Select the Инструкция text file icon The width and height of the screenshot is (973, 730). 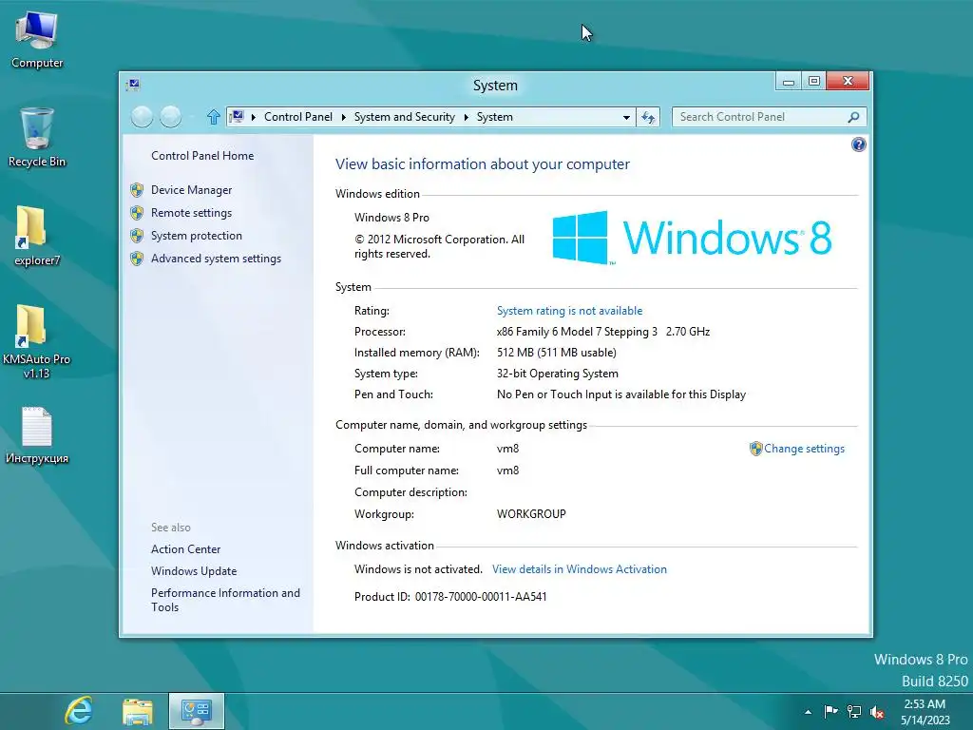pyautogui.click(x=37, y=435)
